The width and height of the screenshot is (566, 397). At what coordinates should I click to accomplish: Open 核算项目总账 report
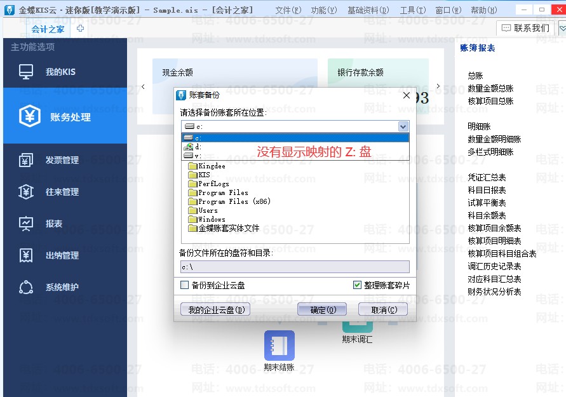pos(490,101)
